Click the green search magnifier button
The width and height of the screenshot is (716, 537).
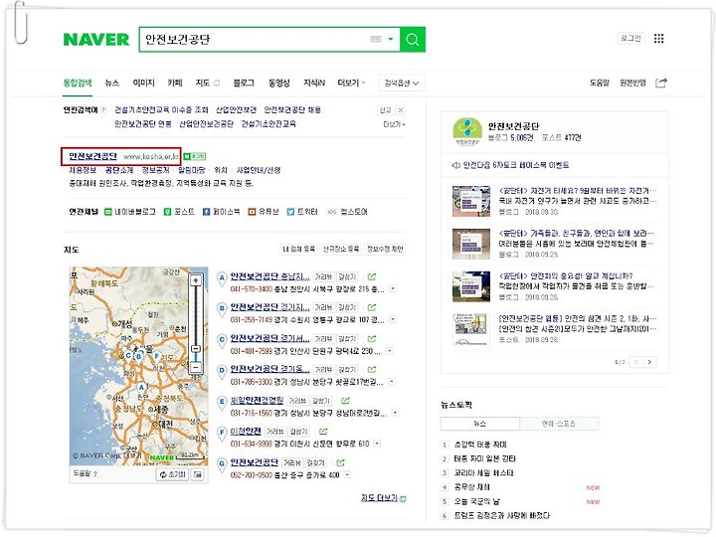(413, 39)
